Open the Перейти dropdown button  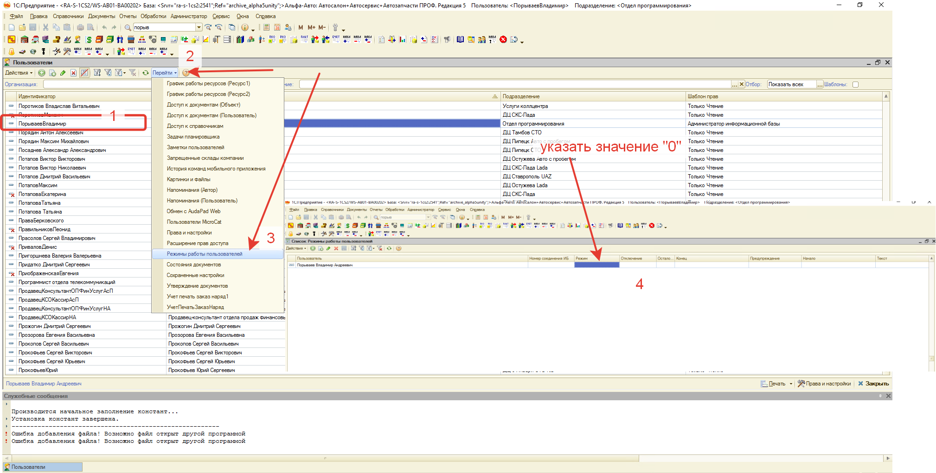coord(165,73)
